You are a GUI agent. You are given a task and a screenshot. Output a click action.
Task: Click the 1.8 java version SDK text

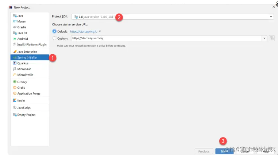coord(97,17)
